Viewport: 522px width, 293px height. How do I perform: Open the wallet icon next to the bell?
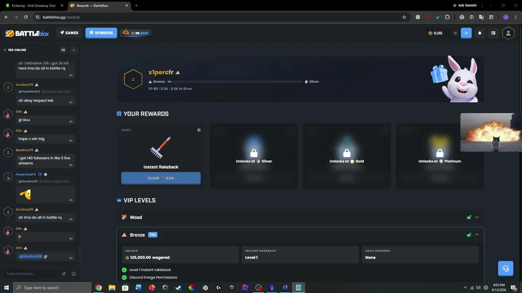tap(493, 33)
